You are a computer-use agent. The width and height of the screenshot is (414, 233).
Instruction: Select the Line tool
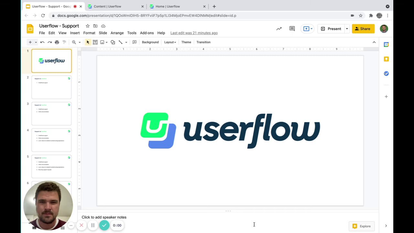point(120,42)
